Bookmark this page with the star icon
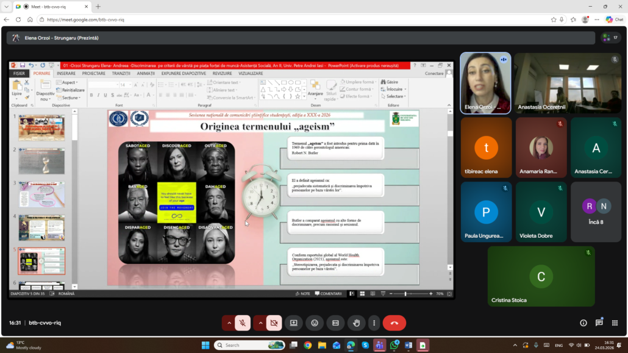The image size is (628, 353). pos(554,20)
